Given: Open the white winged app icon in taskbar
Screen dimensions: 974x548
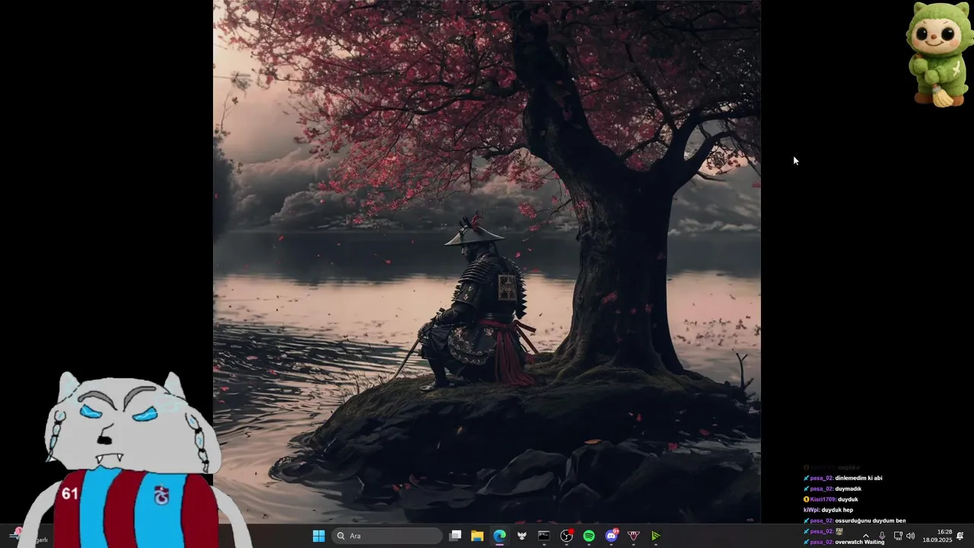Looking at the screenshot, I should 521,536.
